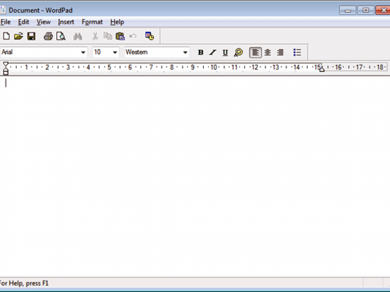
Task: Expand the font size 10 dropdown arrow
Action: tap(115, 52)
